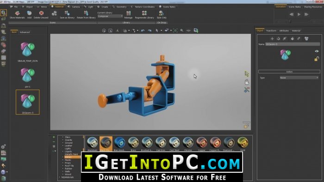Click the Show Materials icon
Viewport: 324px width, 182px height.
(x=17, y=13)
